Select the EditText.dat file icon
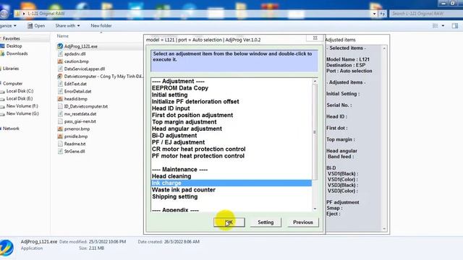Viewport: 463px width, 260px height. tap(60, 84)
